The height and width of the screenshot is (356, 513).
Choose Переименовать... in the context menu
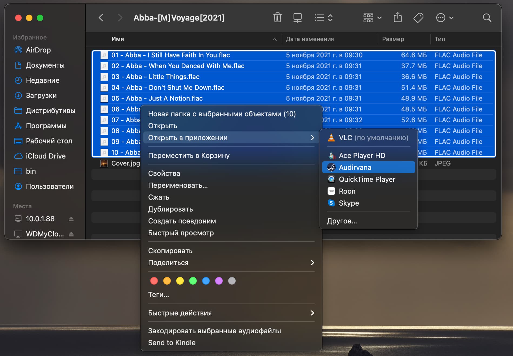231,185
